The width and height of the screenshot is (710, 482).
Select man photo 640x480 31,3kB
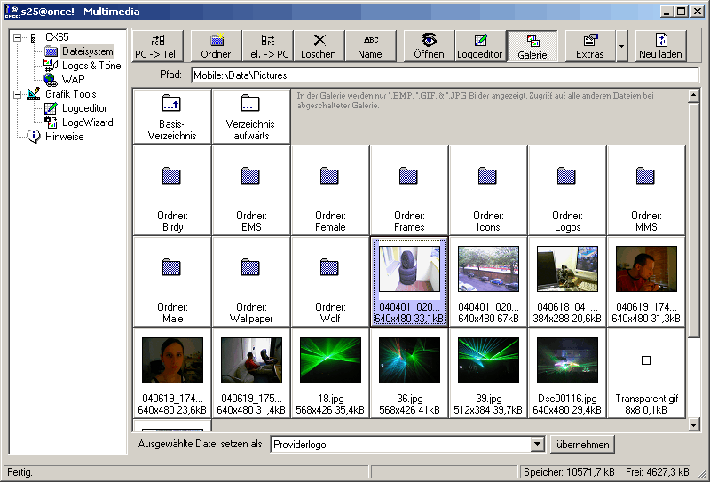646,281
